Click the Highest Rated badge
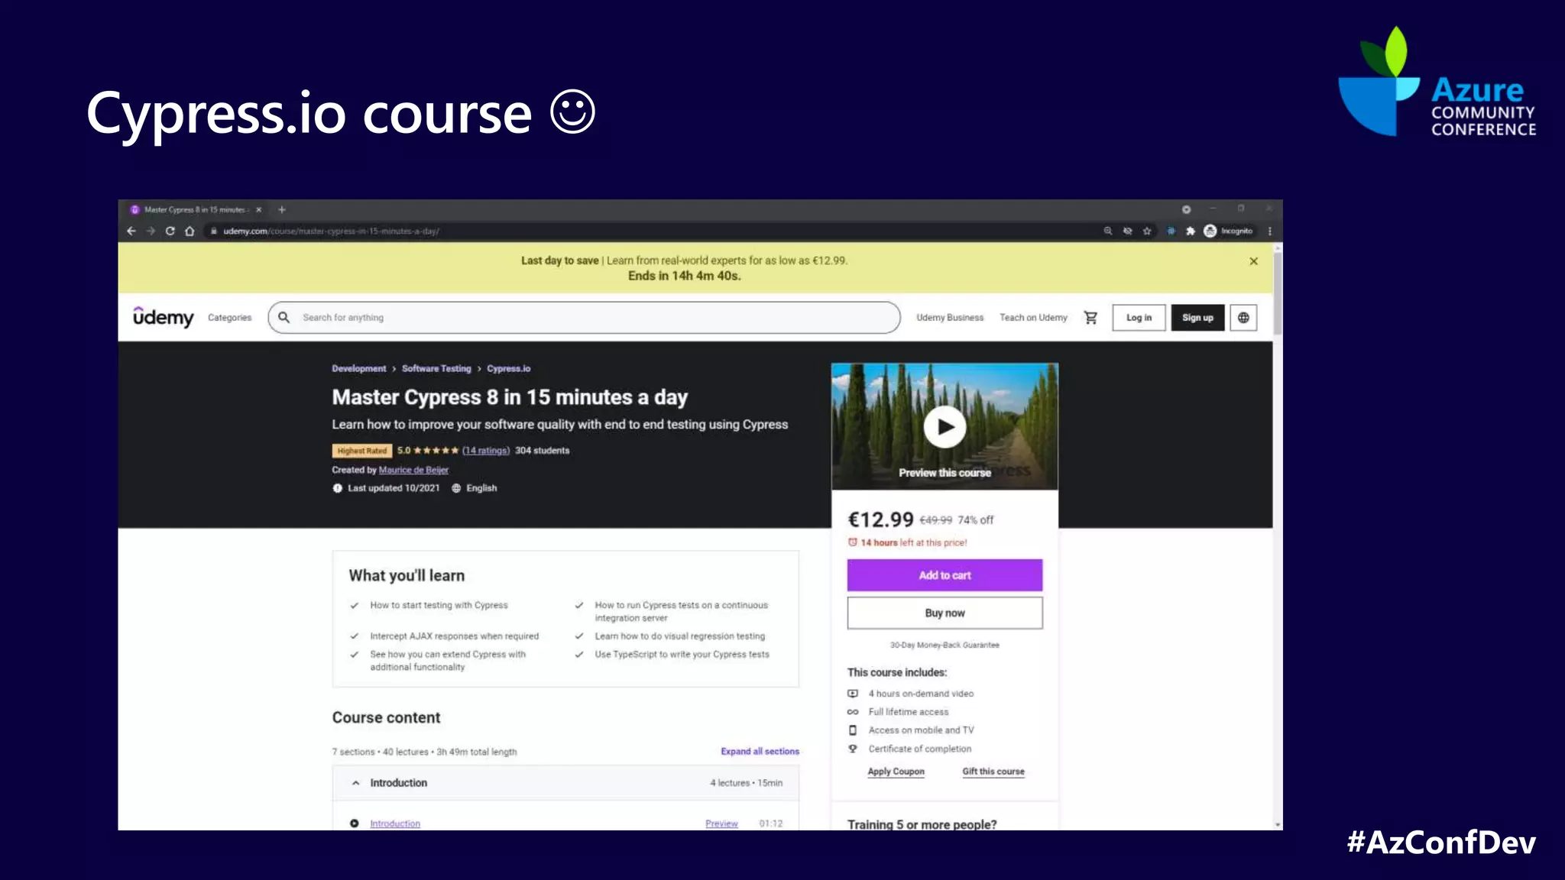The image size is (1565, 880). pos(362,451)
